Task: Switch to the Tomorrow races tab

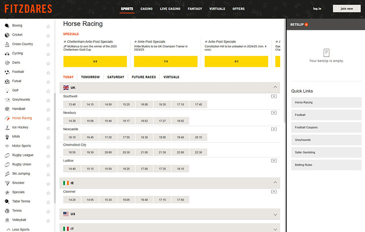Action: [90, 77]
